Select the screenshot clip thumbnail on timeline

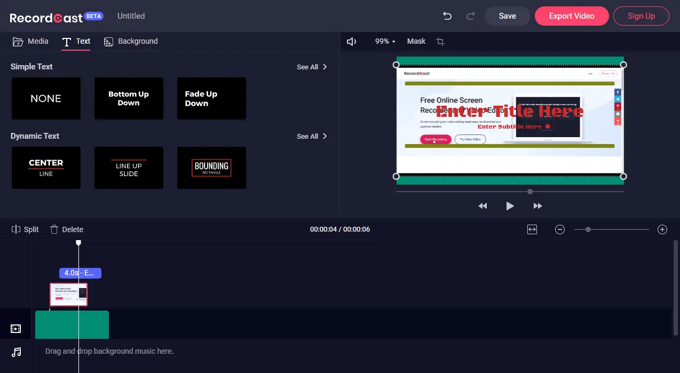[x=68, y=295]
